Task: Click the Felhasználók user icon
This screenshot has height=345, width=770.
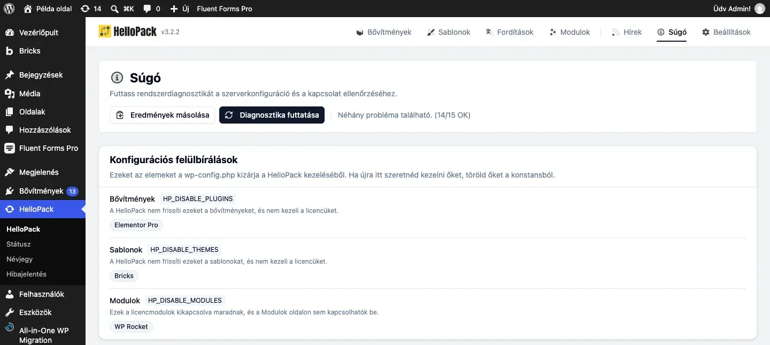Action: coord(10,294)
